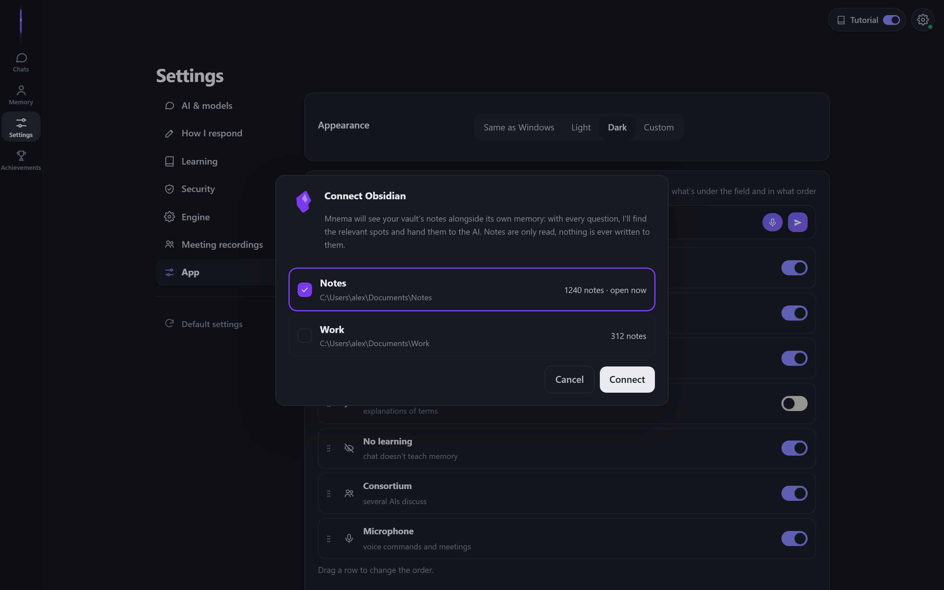Open the Memory section in sidebar

21,95
